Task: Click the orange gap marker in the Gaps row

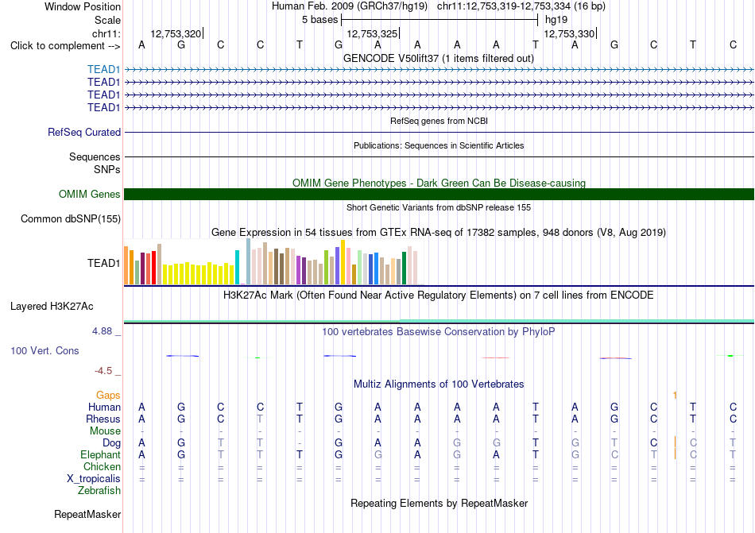Action: click(675, 395)
